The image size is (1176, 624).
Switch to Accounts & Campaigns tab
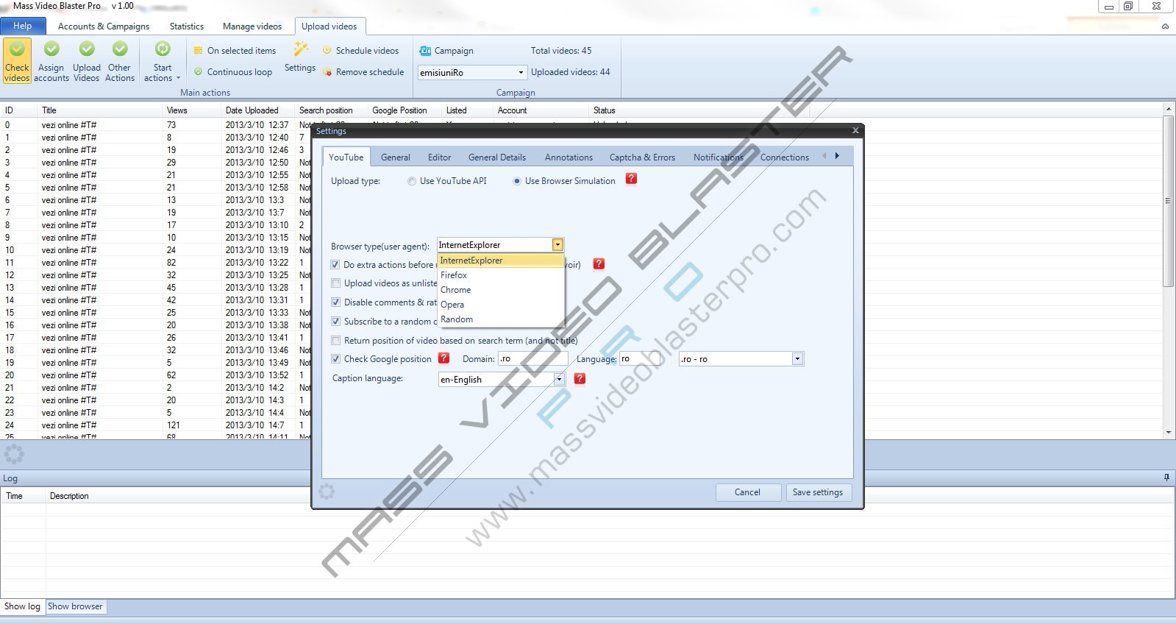click(x=104, y=26)
